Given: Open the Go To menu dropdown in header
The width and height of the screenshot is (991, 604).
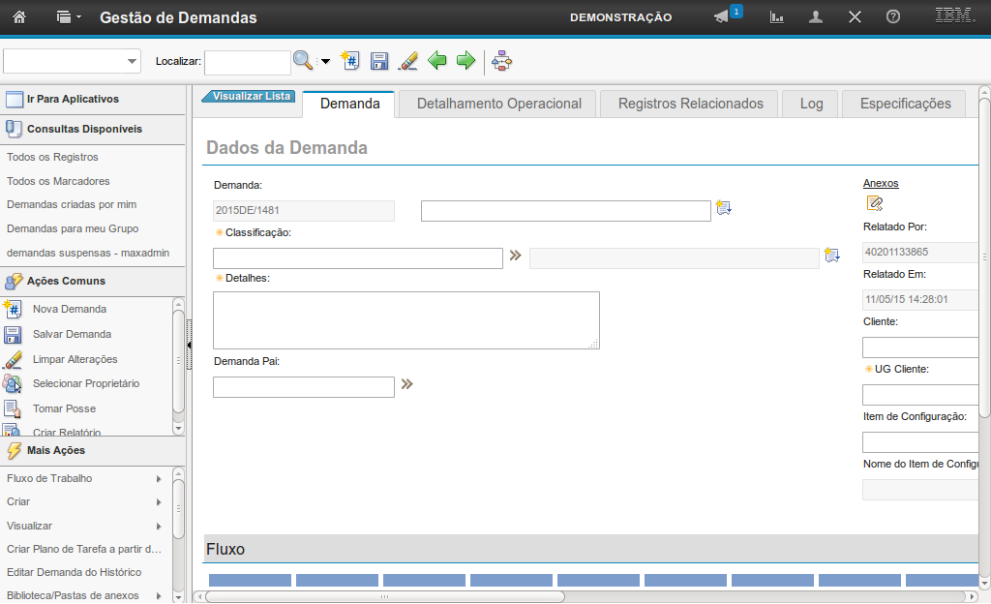Looking at the screenshot, I should (69, 17).
